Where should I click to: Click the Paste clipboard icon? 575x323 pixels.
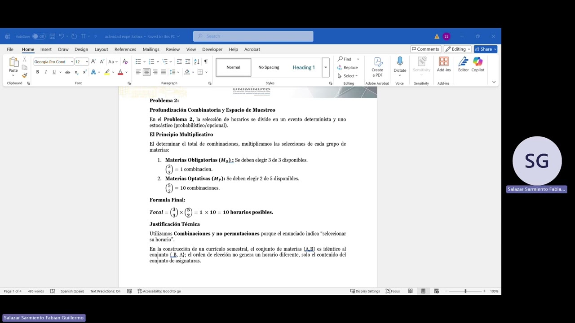13,62
